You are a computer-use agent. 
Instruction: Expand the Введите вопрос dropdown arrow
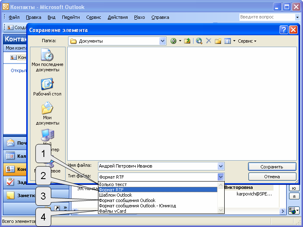(297, 17)
